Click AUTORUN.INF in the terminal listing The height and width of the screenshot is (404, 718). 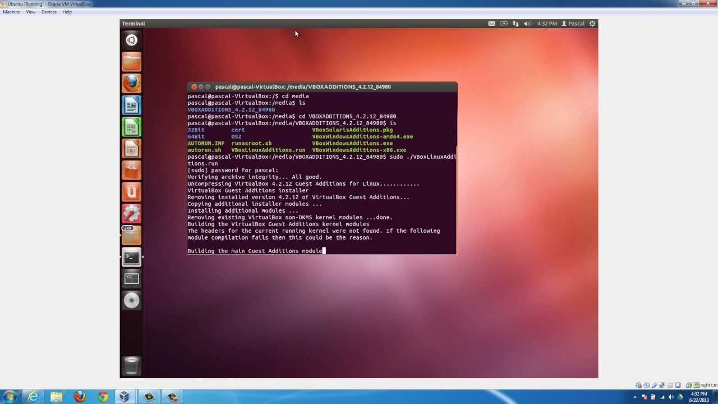[x=206, y=143]
